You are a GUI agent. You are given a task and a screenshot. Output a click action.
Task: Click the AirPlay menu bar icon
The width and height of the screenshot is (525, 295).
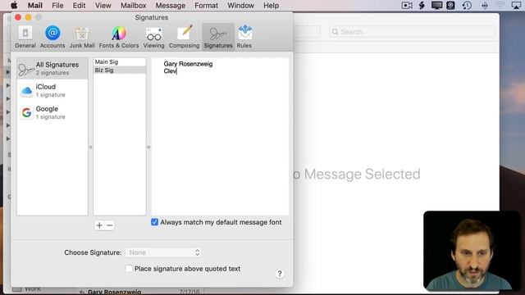(x=516, y=6)
